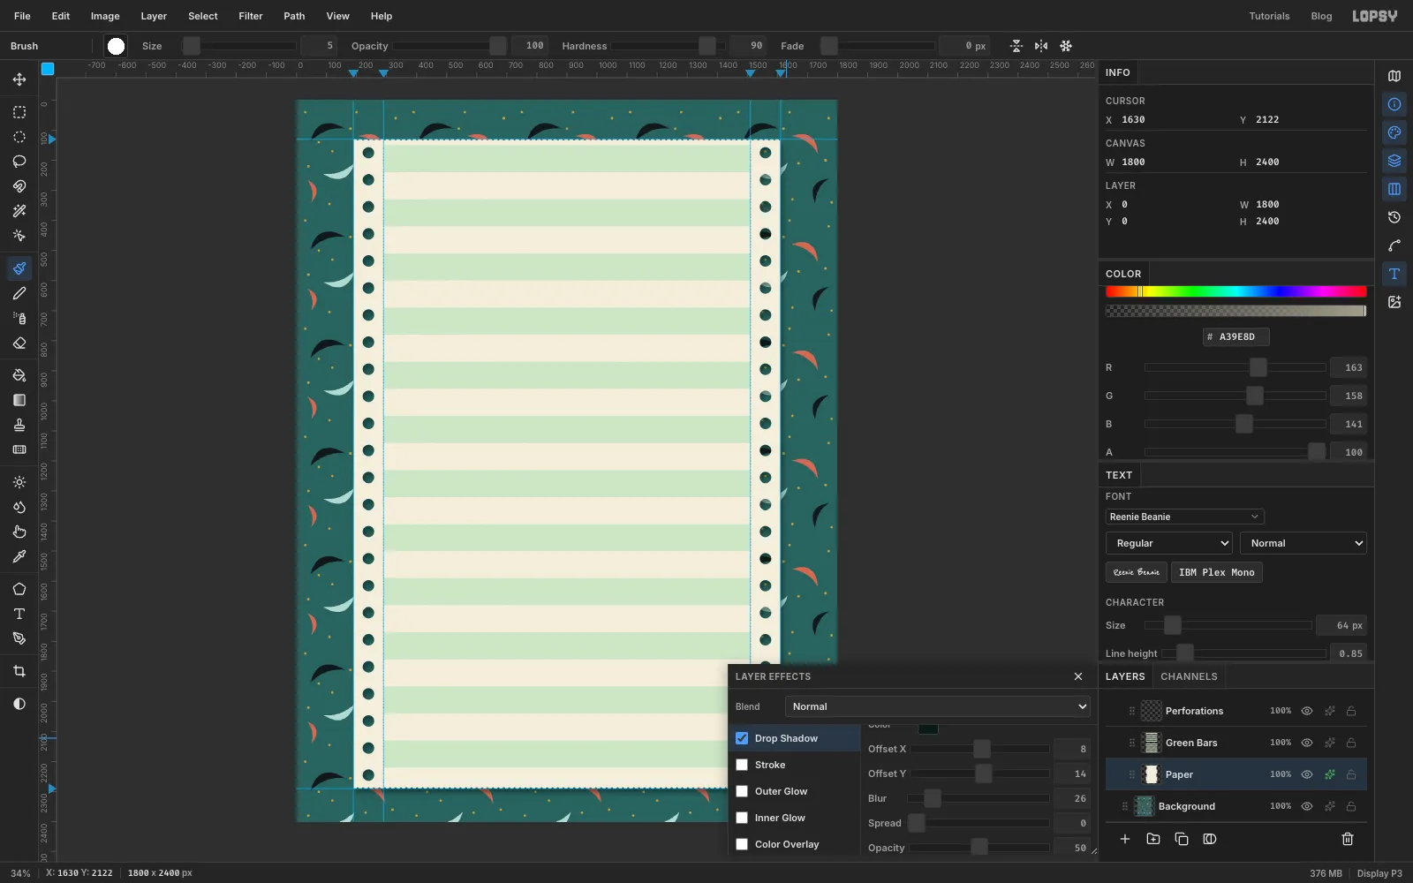The height and width of the screenshot is (883, 1413).
Task: Click the hex color input field
Action: 1236,336
